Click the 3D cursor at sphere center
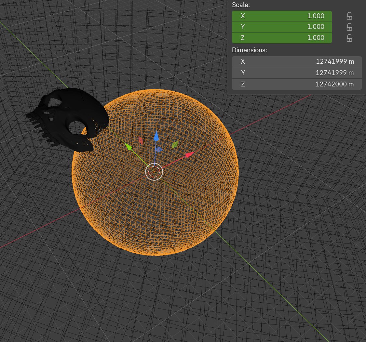This screenshot has height=342, width=366. pyautogui.click(x=154, y=172)
